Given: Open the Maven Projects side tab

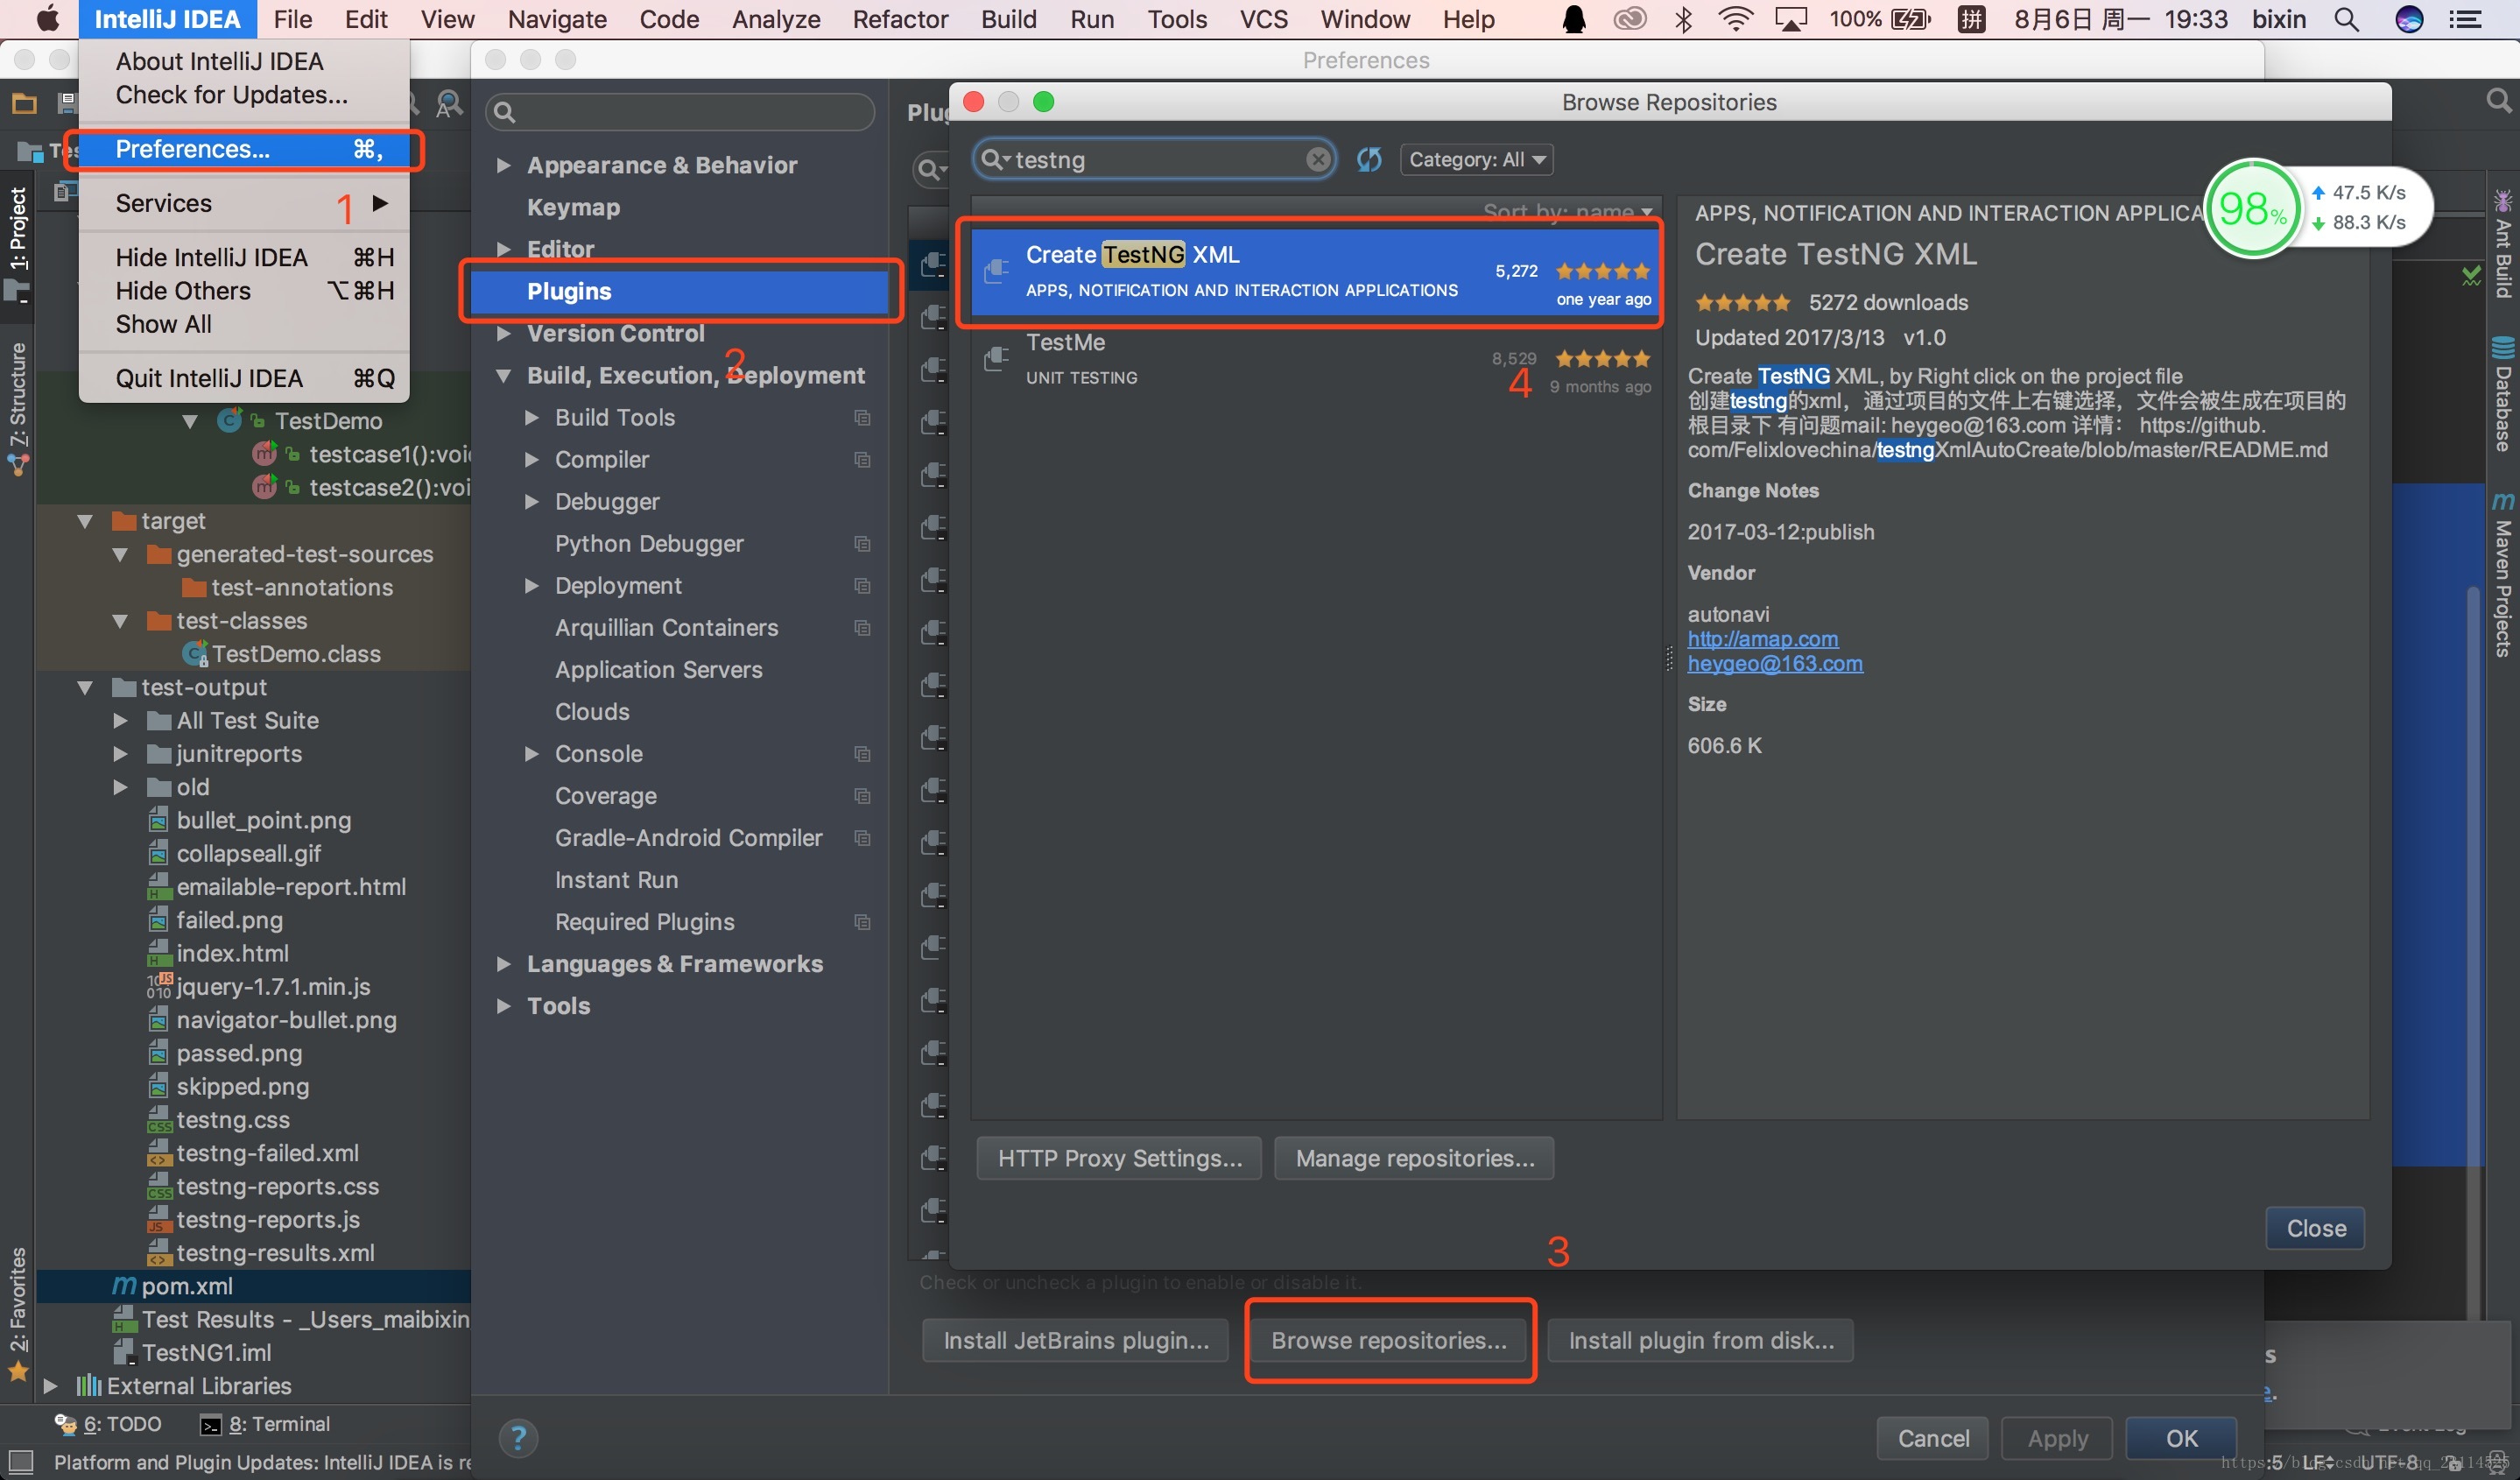Looking at the screenshot, I should click(2502, 575).
